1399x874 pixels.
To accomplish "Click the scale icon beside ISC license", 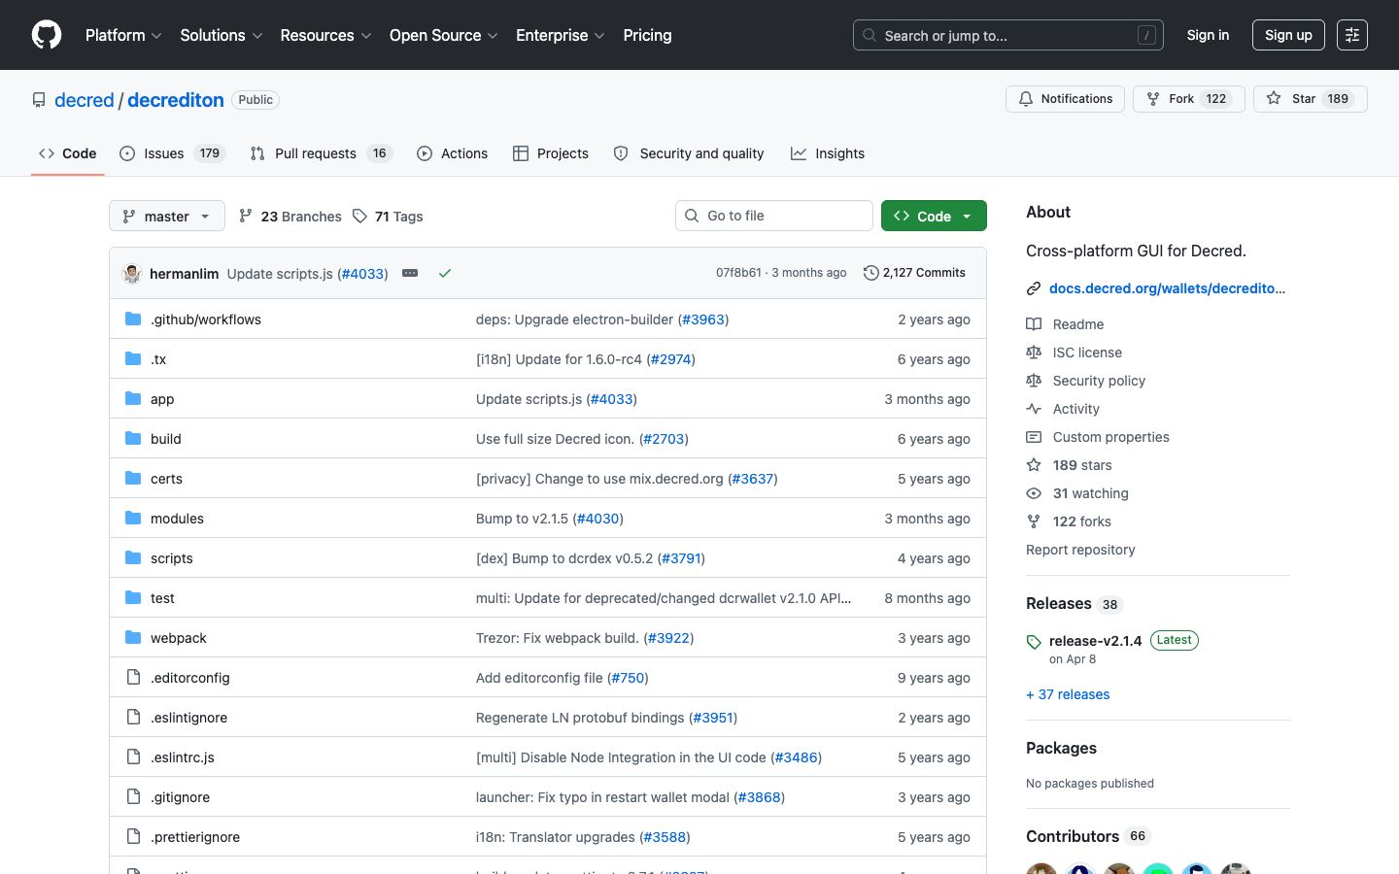I will click(1034, 353).
